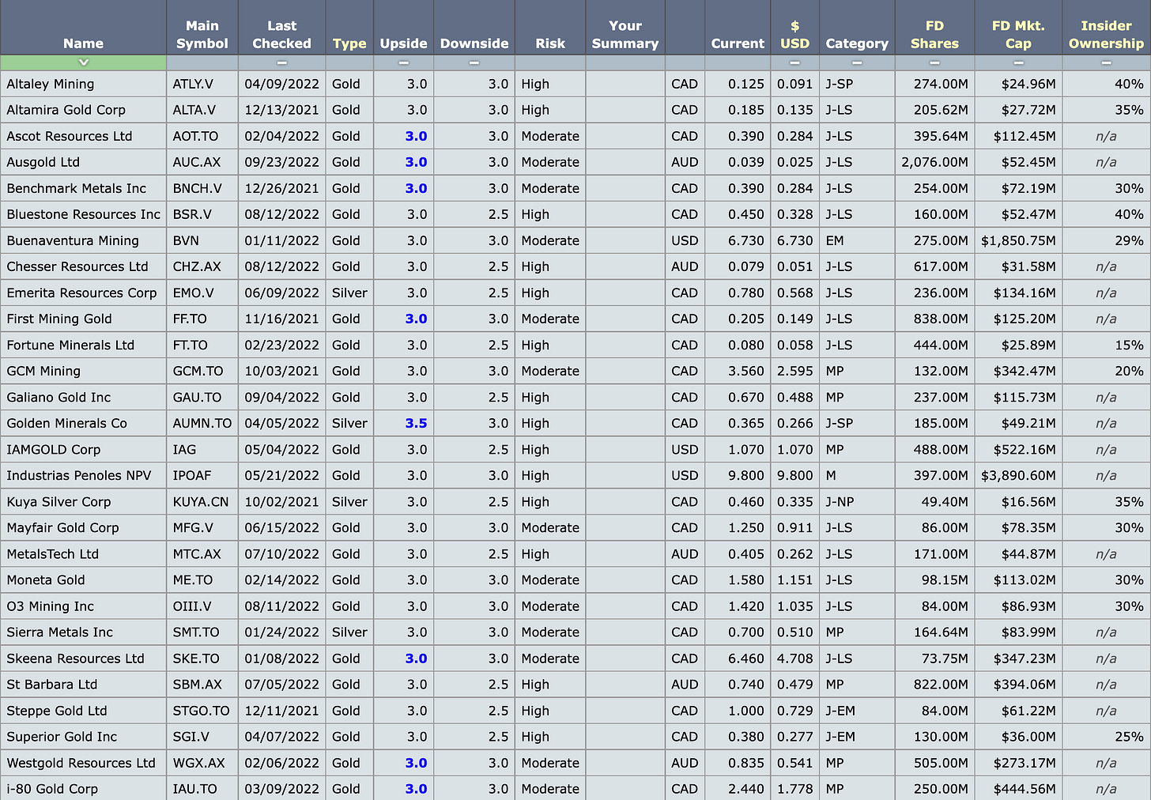Collapse the FD Mkt. Cap column summary icon
The width and height of the screenshot is (1151, 800).
(x=1018, y=62)
